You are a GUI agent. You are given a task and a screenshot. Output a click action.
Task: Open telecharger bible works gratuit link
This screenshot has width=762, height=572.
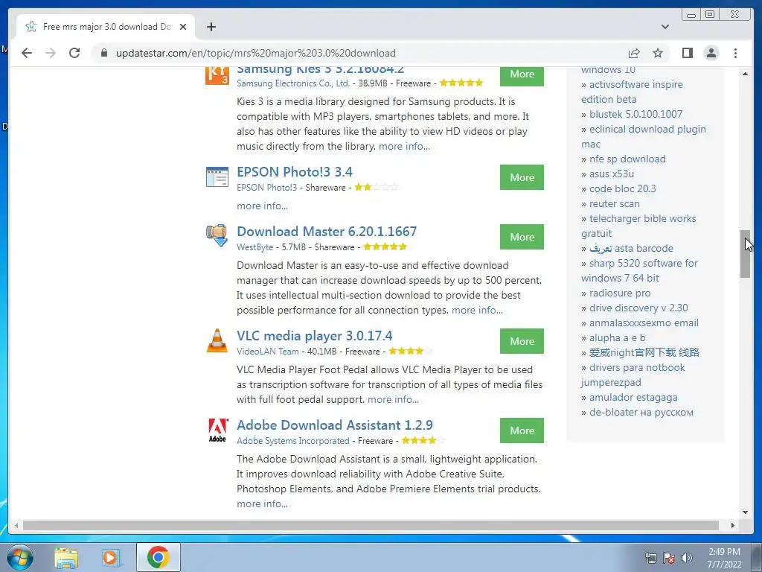coord(638,226)
